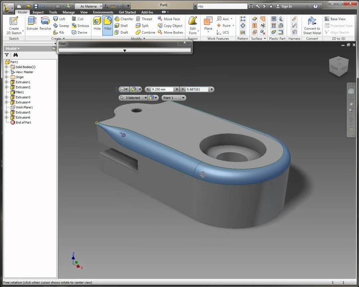
Task: Expand the Extrusion1 tree item
Action: 7,82
